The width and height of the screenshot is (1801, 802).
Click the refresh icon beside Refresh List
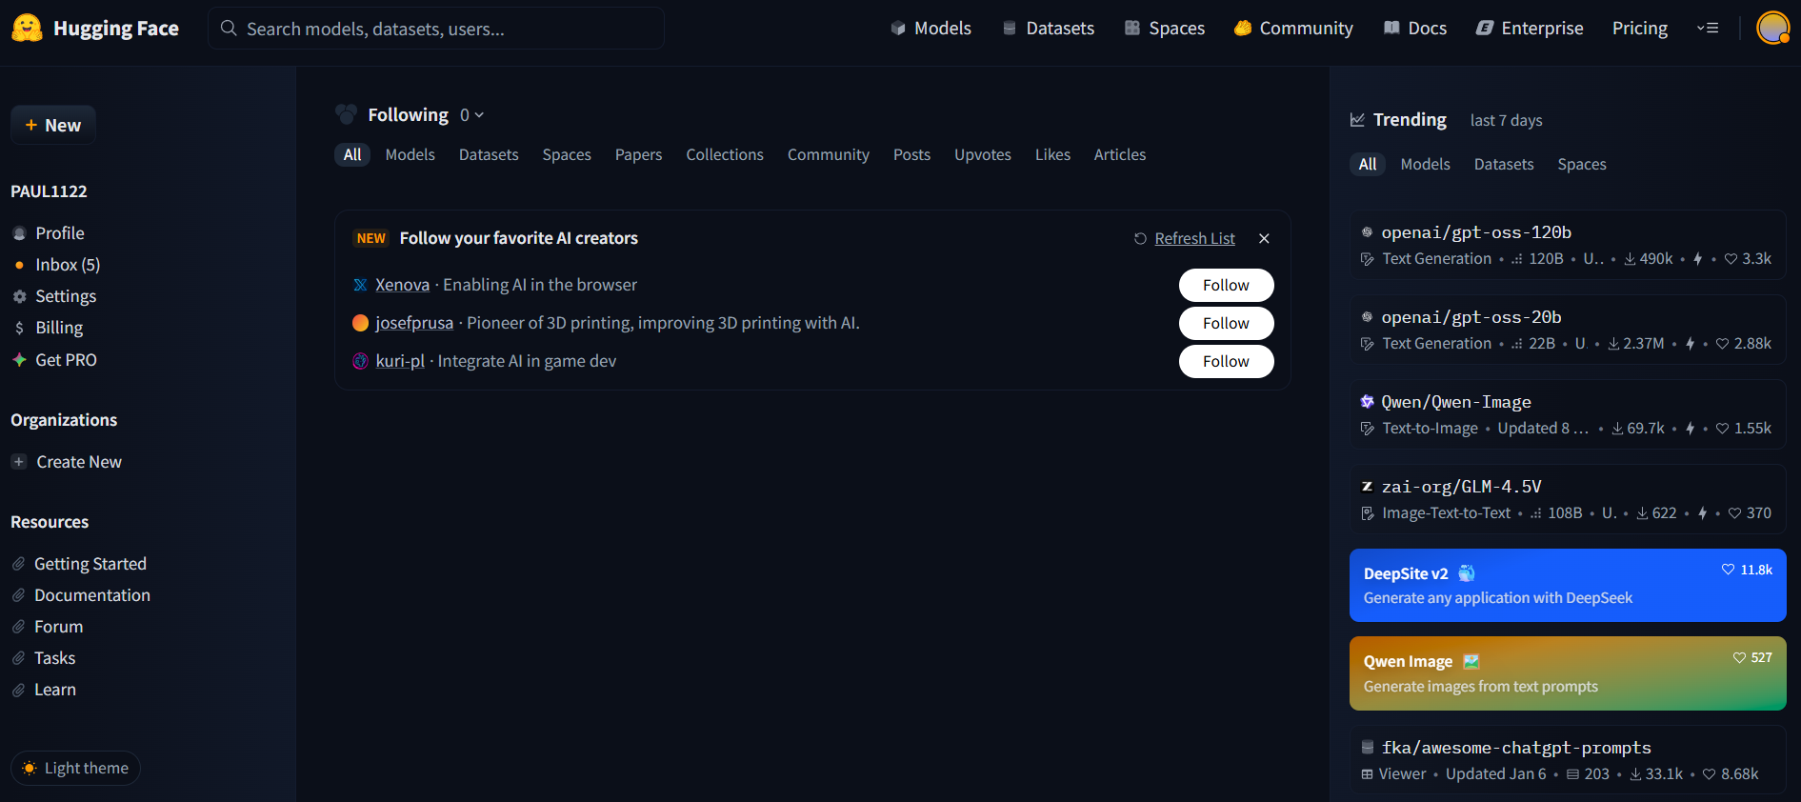[x=1140, y=239]
